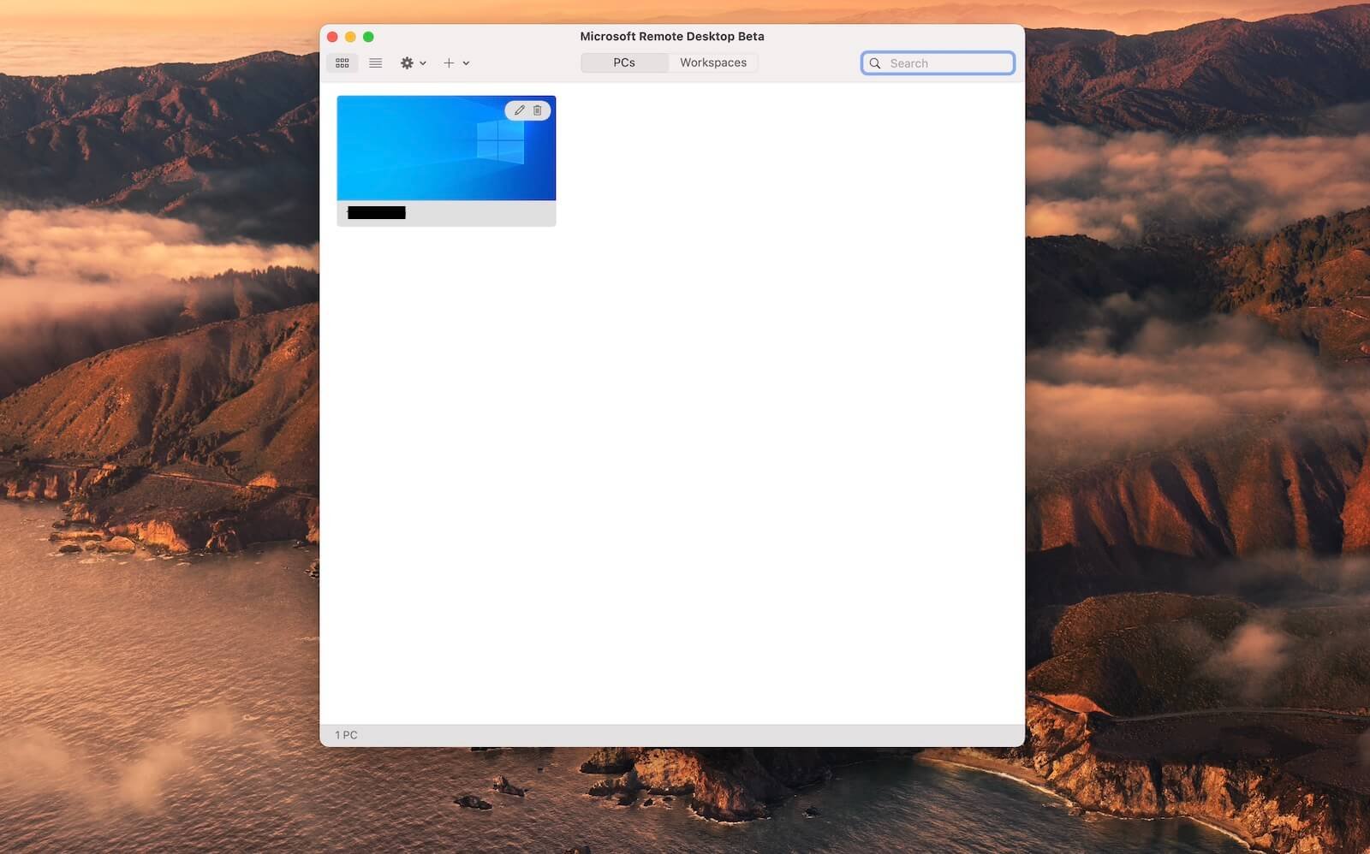This screenshot has width=1370, height=854.
Task: Select the redacted PC name label
Action: point(377,213)
